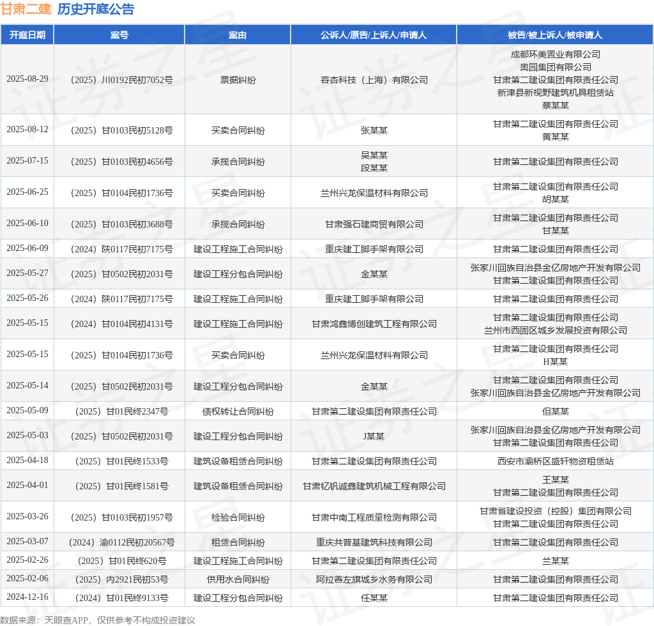Click 新津县新视野建筑机具租赁站 entry
The width and height of the screenshot is (654, 626).
[555, 93]
